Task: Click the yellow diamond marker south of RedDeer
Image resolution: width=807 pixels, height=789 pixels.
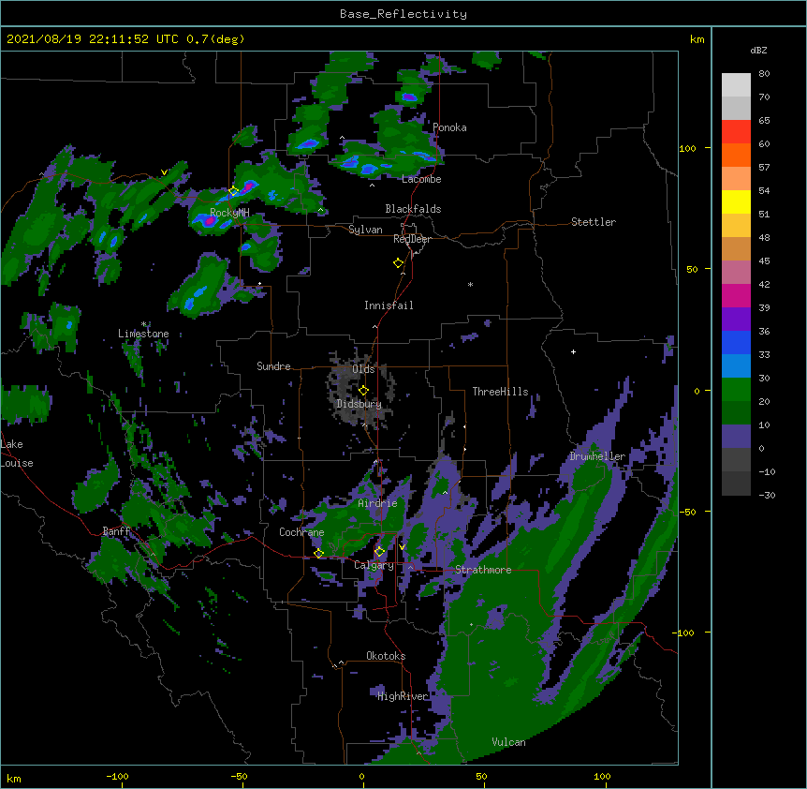Action: (x=398, y=263)
